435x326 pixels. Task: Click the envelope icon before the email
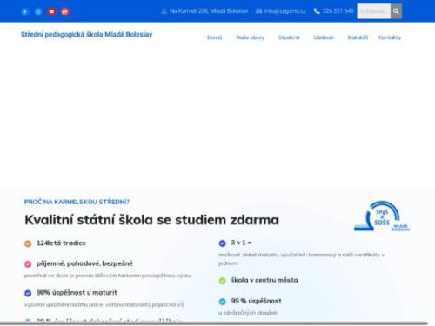coord(258,11)
